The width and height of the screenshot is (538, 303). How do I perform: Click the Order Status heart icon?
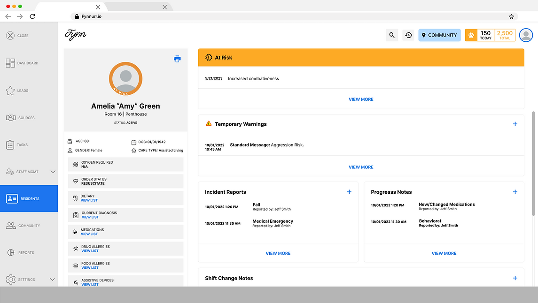tap(76, 181)
